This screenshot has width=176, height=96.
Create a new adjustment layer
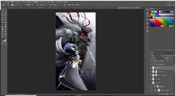point(165,94)
